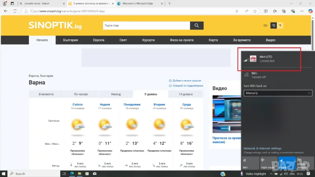Click the Task View taskbar icon
Image resolution: width=315 pixels, height=177 pixels.
click(64, 173)
